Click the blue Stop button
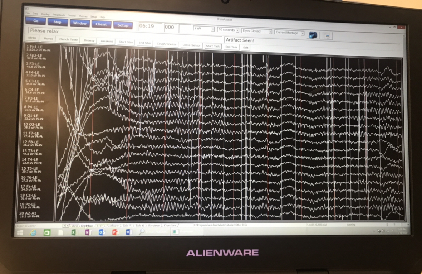 [x=57, y=22]
